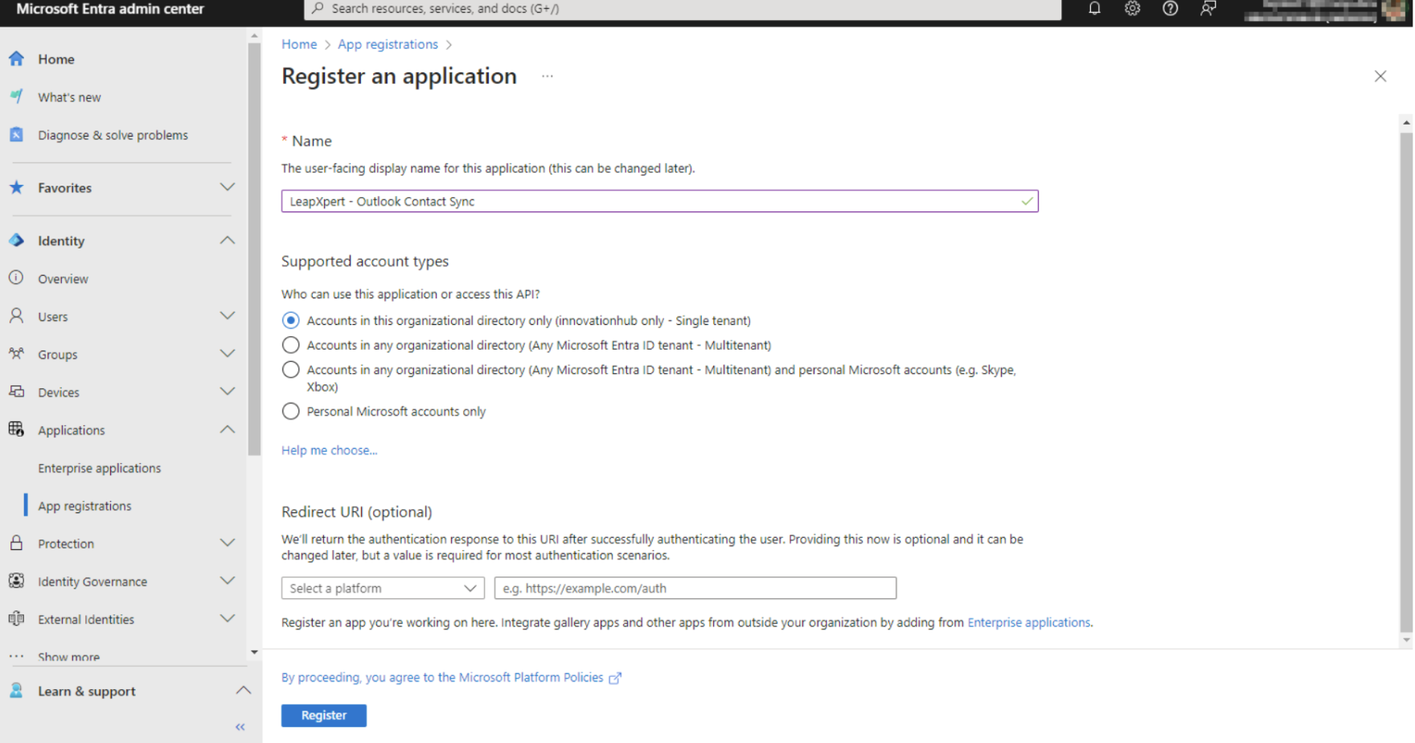The height and width of the screenshot is (743, 1415).
Task: Click the Users person icon
Action: click(16, 316)
